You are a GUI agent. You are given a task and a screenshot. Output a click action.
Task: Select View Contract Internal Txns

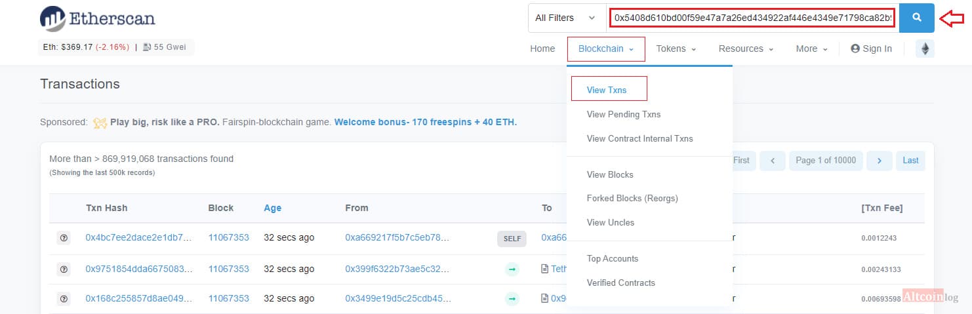click(x=639, y=138)
